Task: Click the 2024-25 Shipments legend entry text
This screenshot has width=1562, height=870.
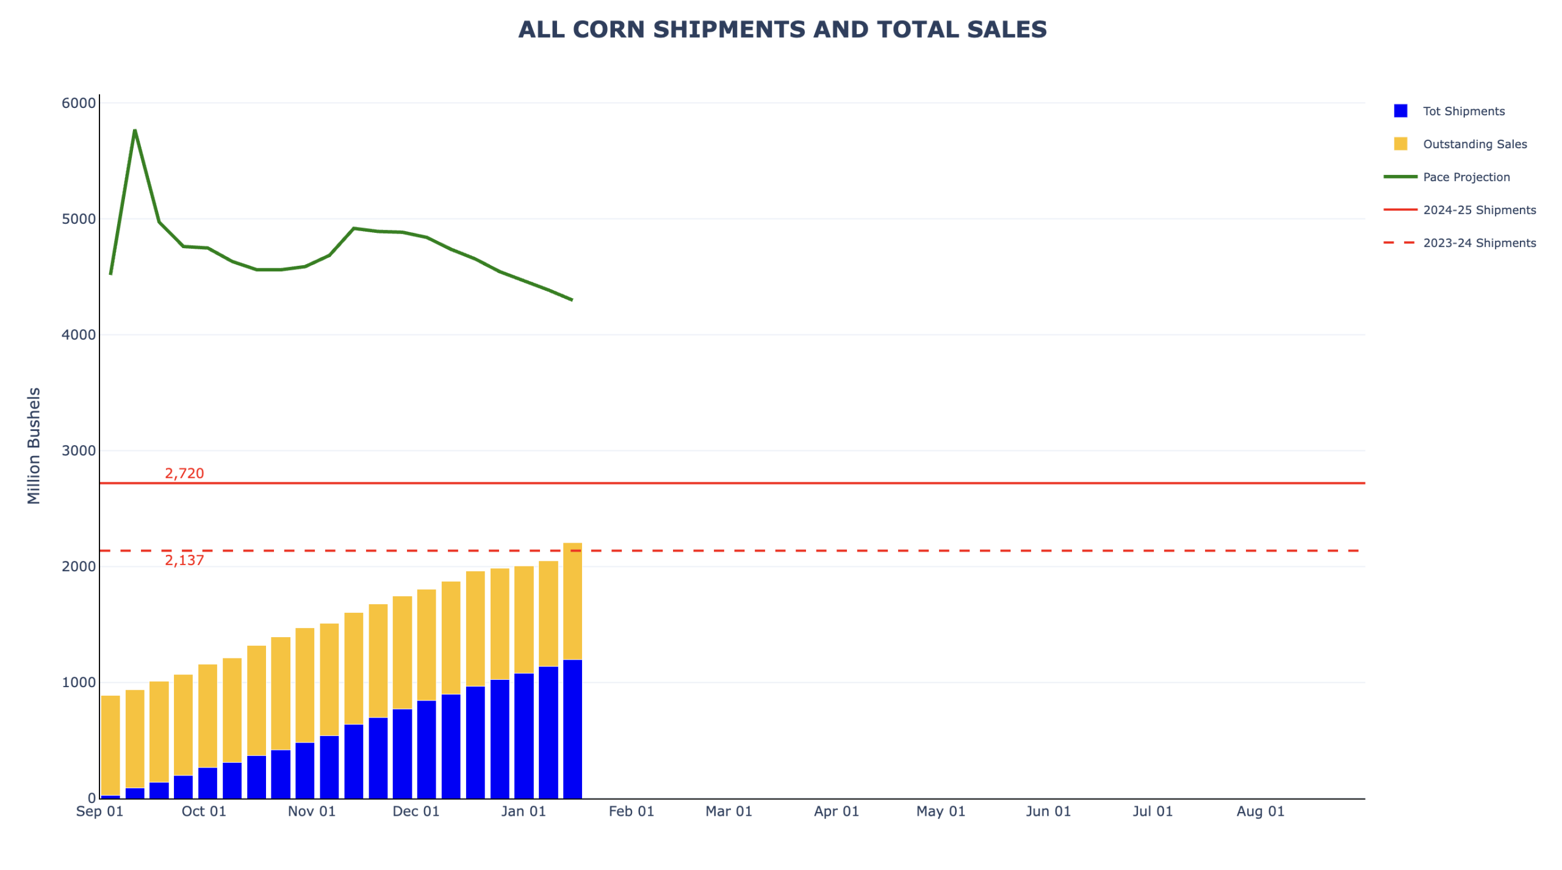Action: pos(1479,210)
